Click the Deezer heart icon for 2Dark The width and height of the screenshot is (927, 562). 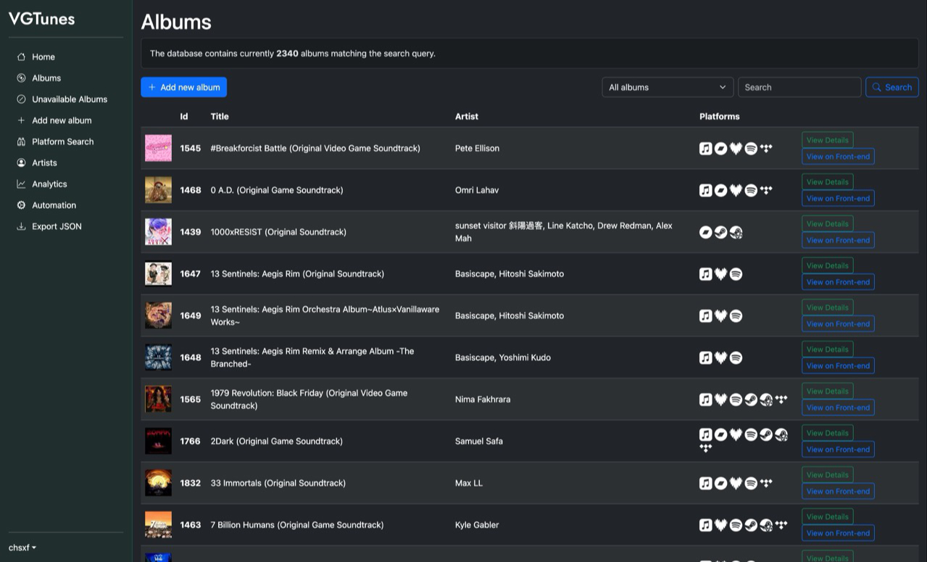tap(736, 434)
